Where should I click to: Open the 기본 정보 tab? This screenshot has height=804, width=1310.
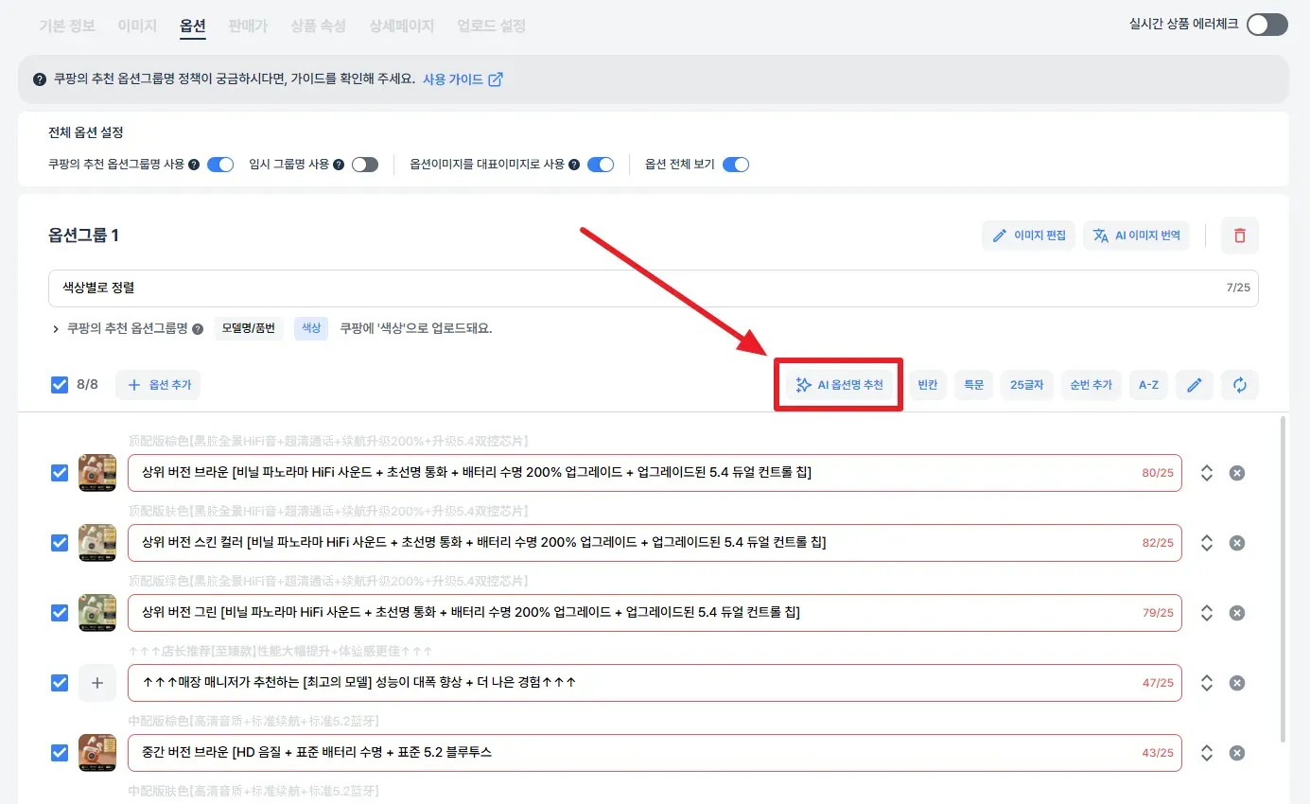tap(67, 26)
